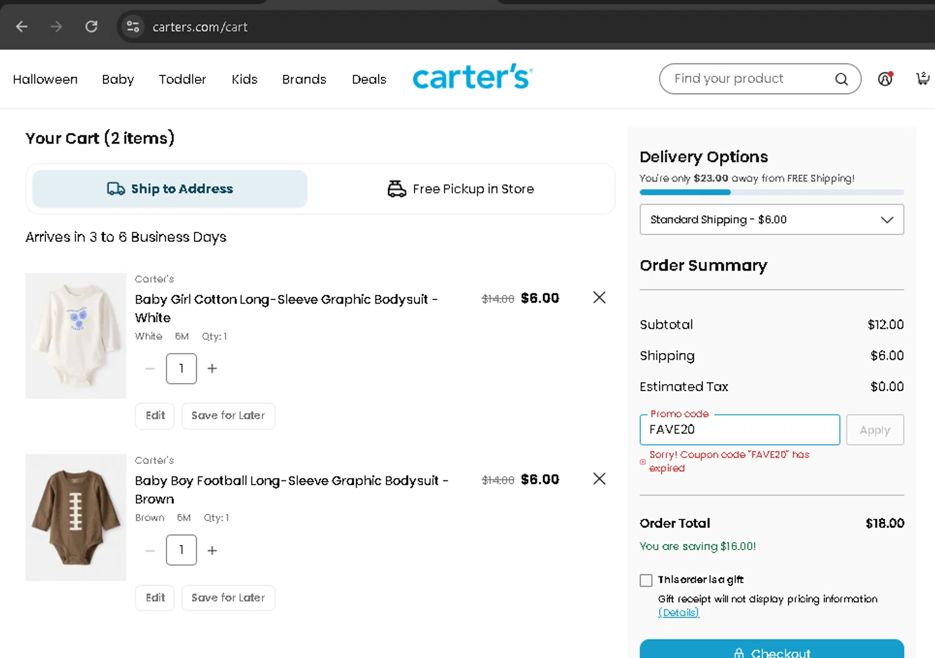Click the browser forward arrow

(56, 27)
